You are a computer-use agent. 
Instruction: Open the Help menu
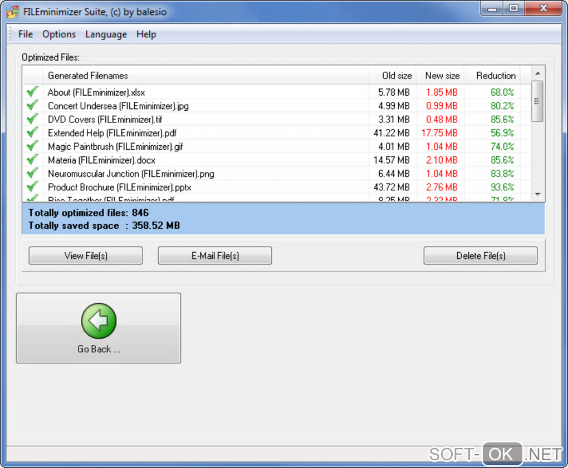pos(146,35)
